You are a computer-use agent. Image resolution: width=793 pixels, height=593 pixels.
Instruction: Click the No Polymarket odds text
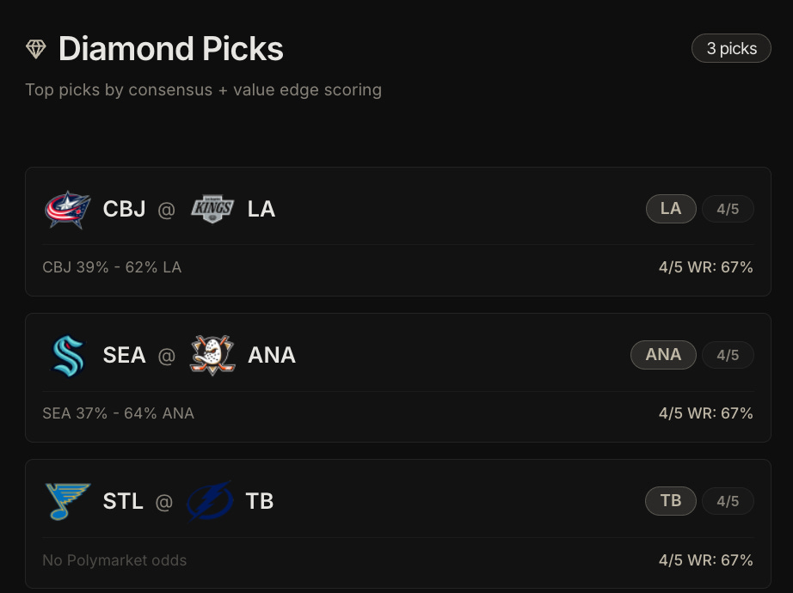[114, 560]
